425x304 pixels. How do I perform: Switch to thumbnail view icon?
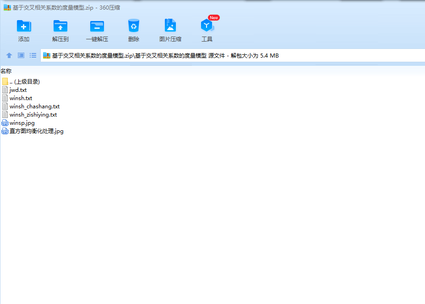point(21,55)
